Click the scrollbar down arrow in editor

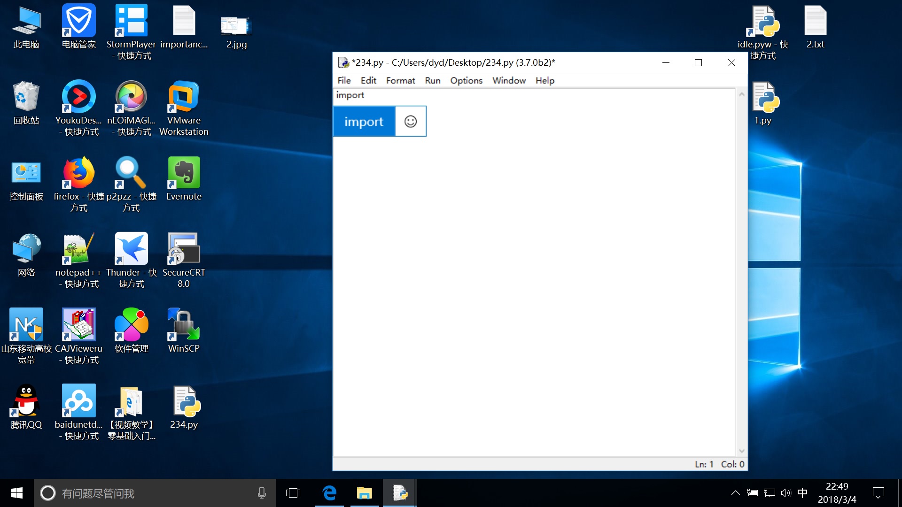(742, 451)
